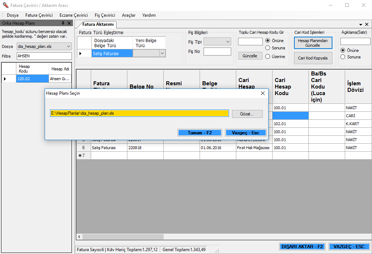Click the bottom VAZGEÇ - ESC button

click(349, 247)
